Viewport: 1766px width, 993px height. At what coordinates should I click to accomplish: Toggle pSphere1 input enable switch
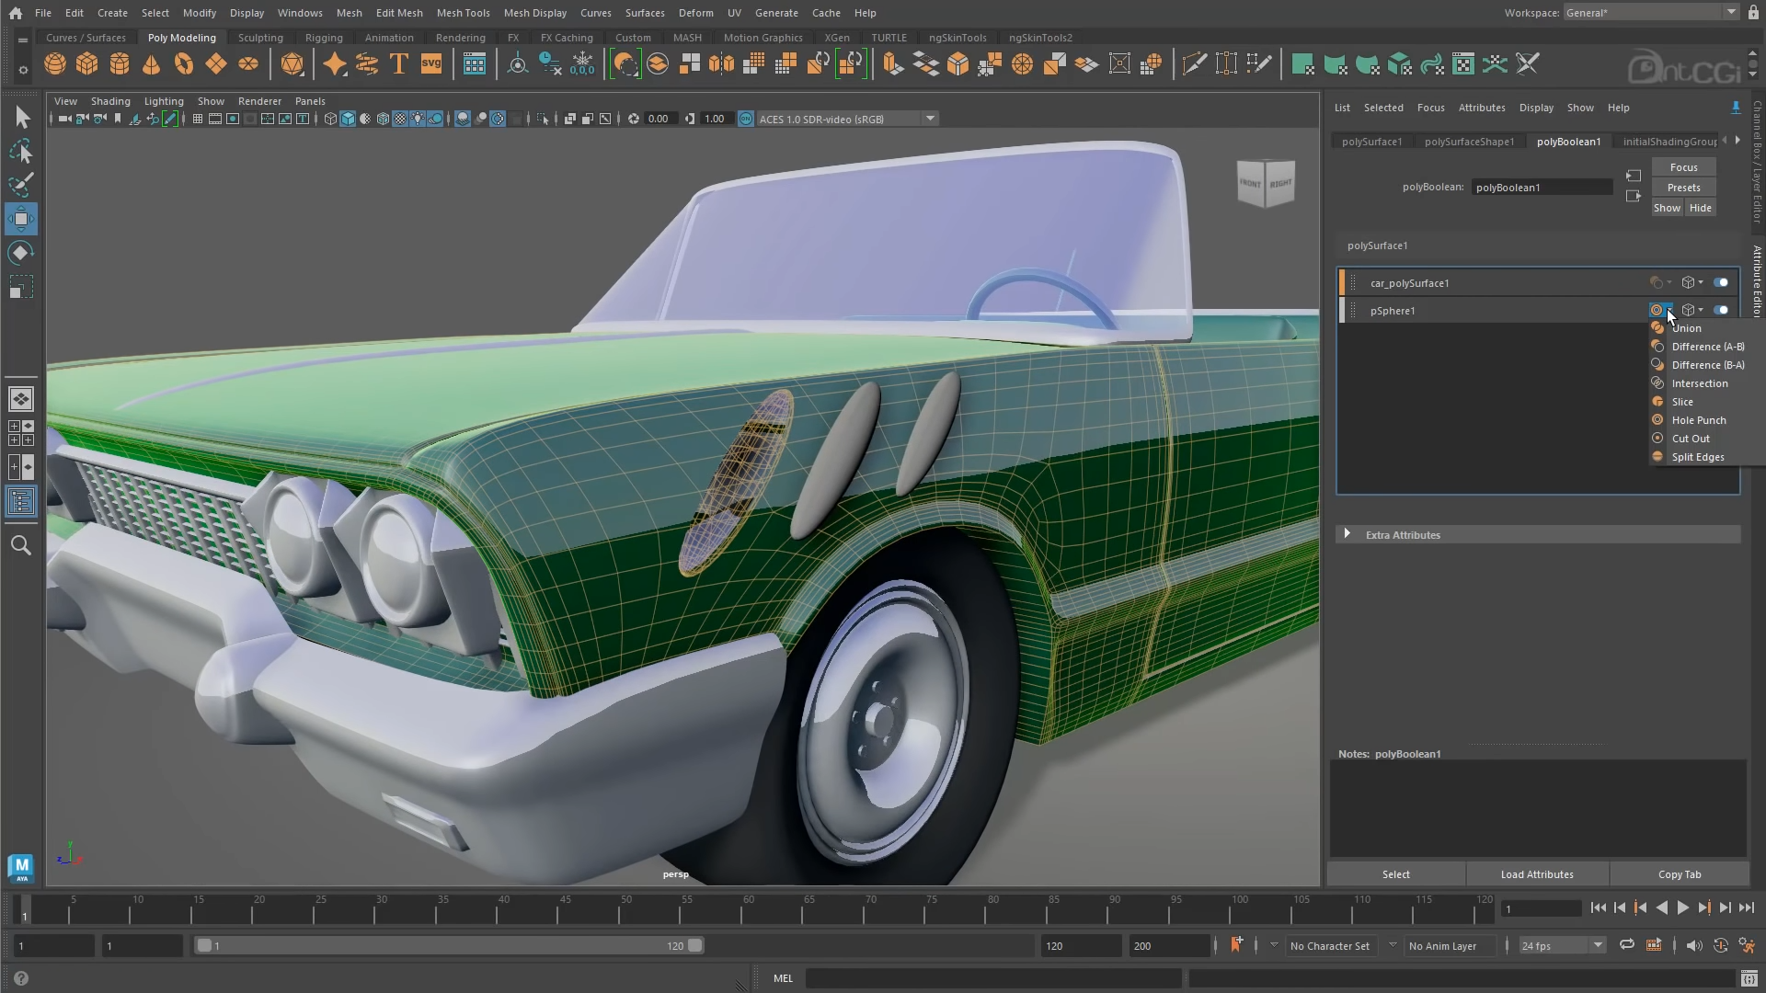tap(1720, 311)
